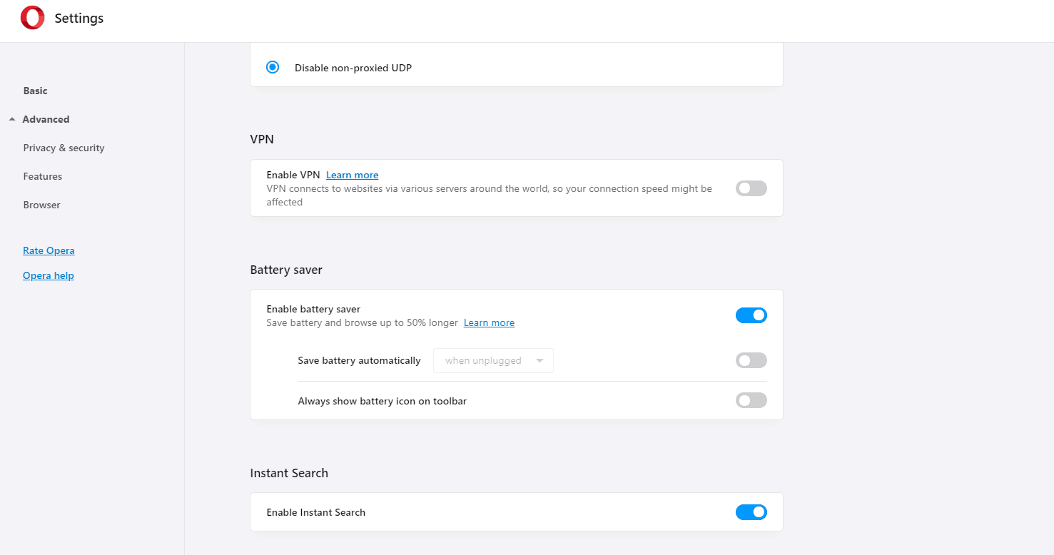This screenshot has height=555, width=1054.
Task: Click the Rate Opera link
Action: 49,250
